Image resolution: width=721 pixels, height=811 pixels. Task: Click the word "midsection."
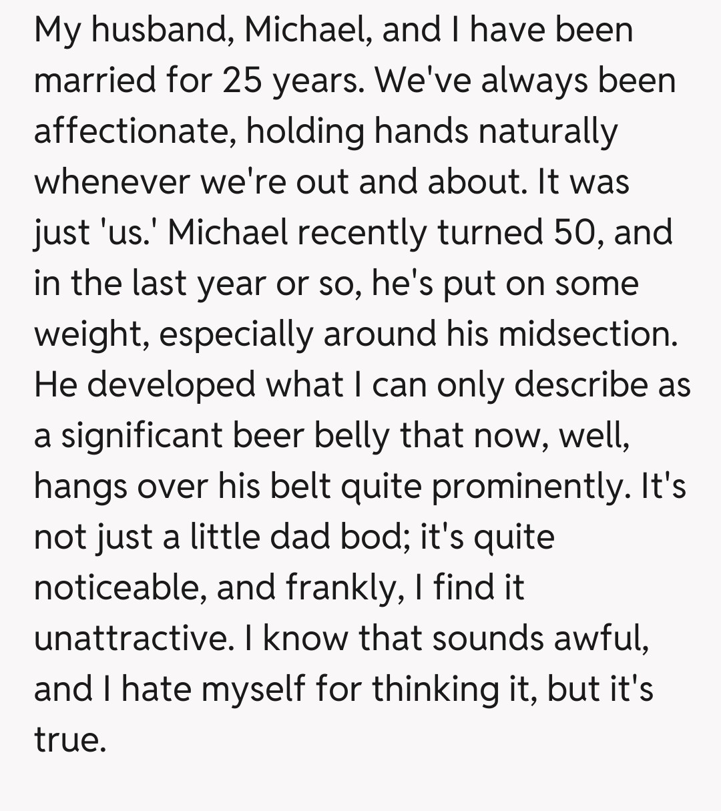588,335
